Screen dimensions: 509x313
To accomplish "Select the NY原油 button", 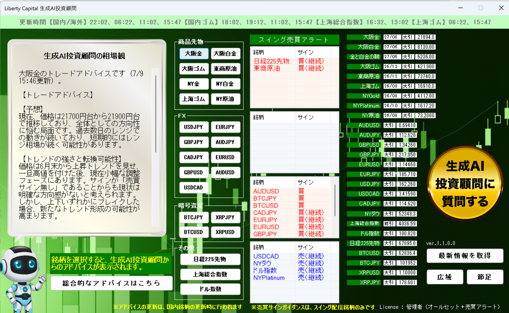I will 225,99.
